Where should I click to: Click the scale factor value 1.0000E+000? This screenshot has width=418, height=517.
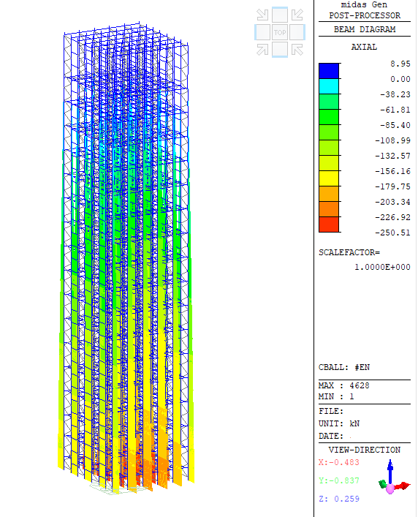click(x=382, y=267)
